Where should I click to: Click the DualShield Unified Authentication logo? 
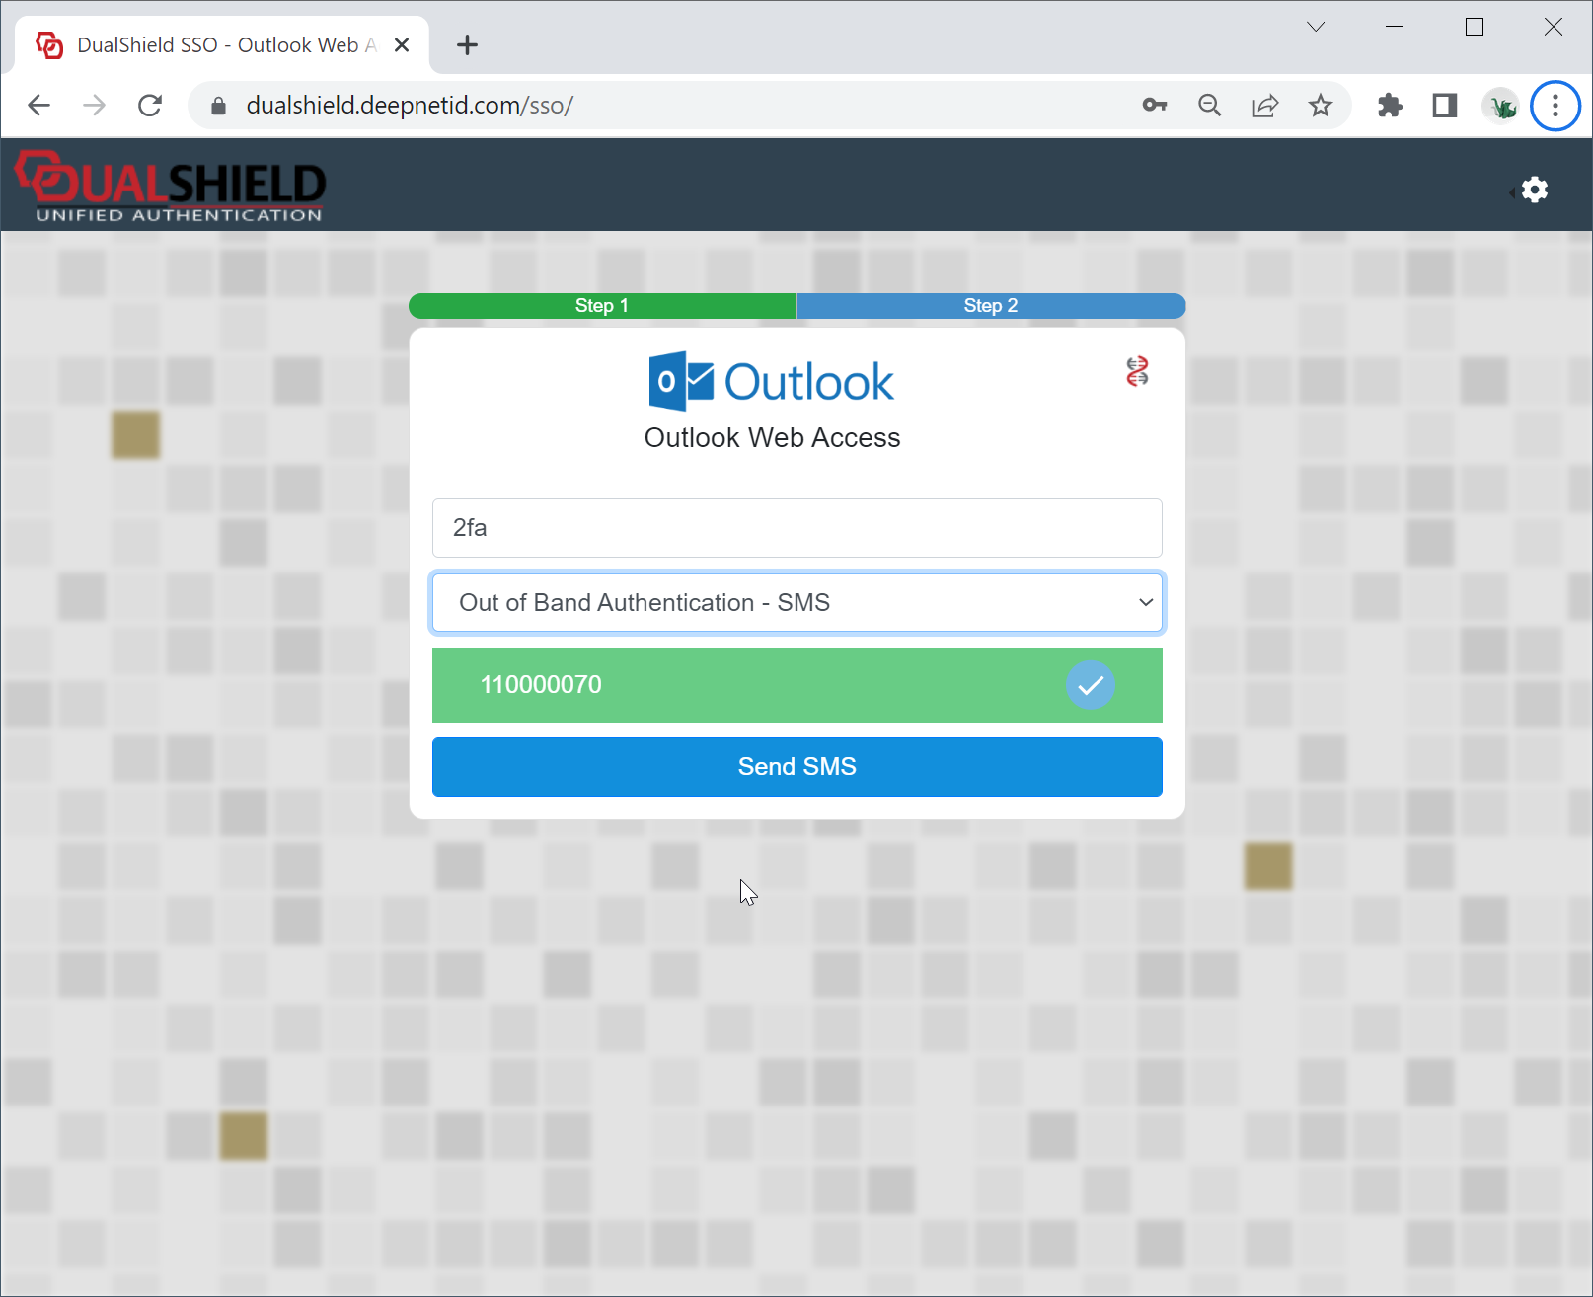(x=171, y=186)
